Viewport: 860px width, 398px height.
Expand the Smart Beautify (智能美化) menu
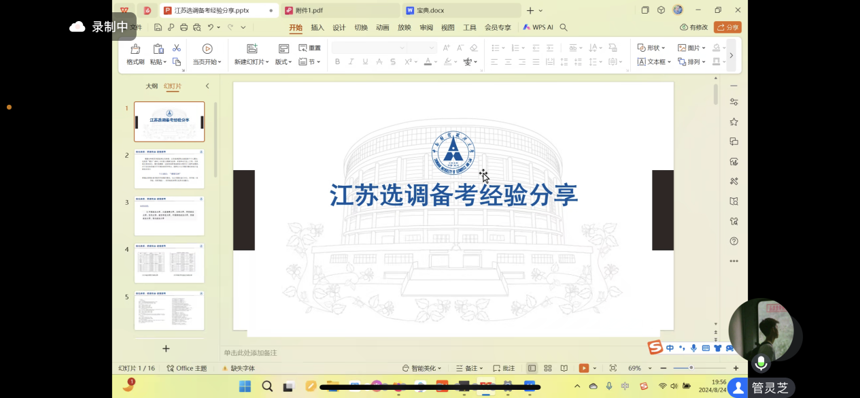(x=422, y=368)
